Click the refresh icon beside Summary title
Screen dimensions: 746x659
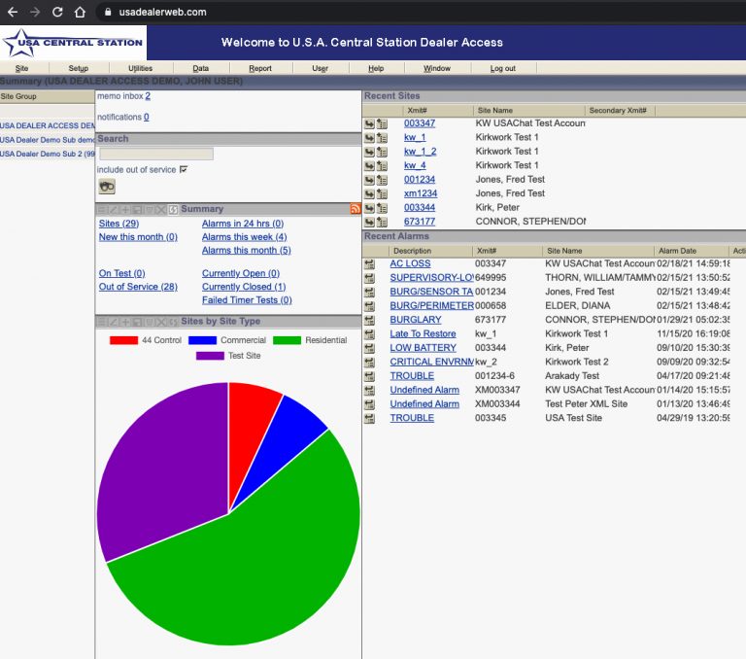pyautogui.click(x=174, y=209)
